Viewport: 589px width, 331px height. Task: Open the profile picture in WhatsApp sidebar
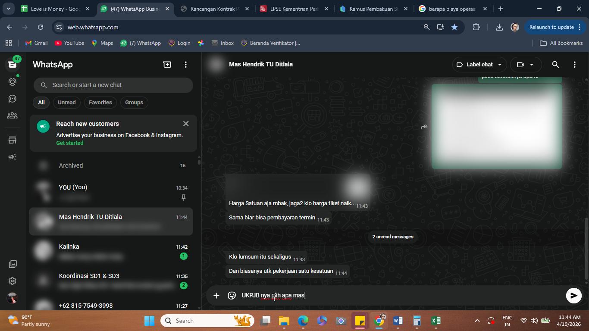pos(13,298)
